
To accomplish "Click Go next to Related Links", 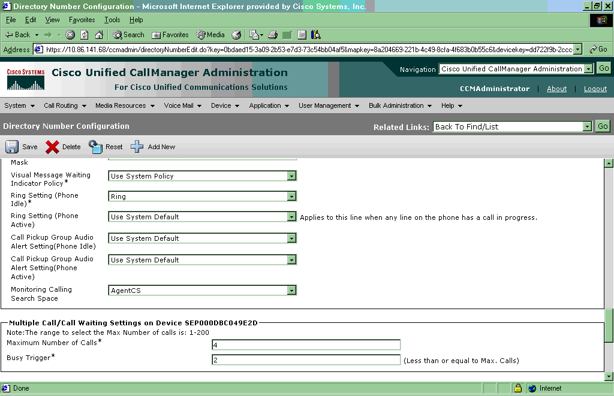I will (603, 126).
